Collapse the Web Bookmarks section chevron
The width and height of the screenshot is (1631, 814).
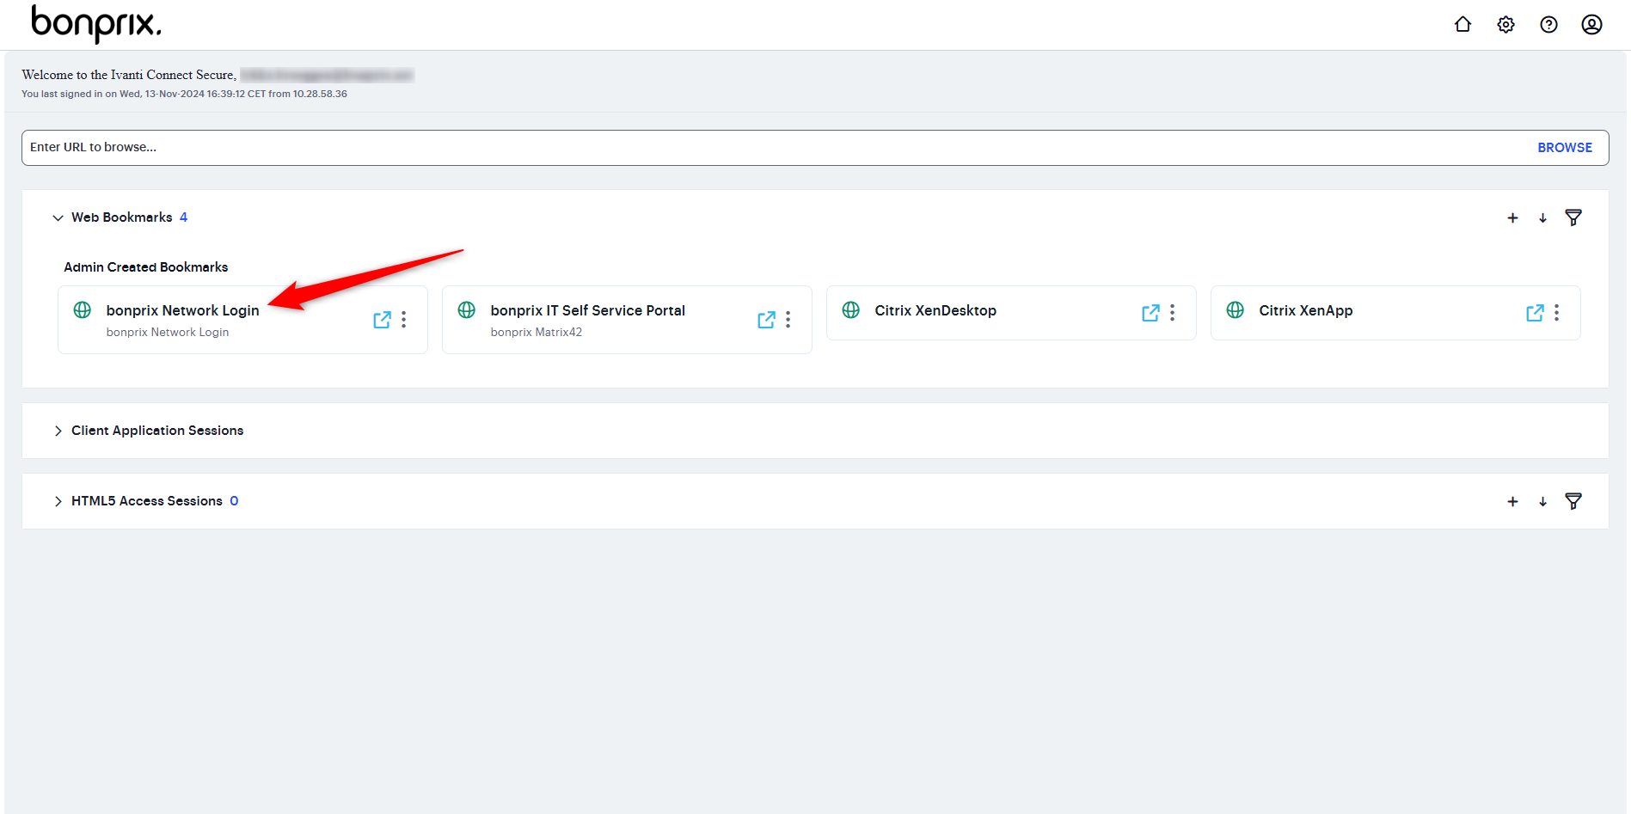[58, 218]
